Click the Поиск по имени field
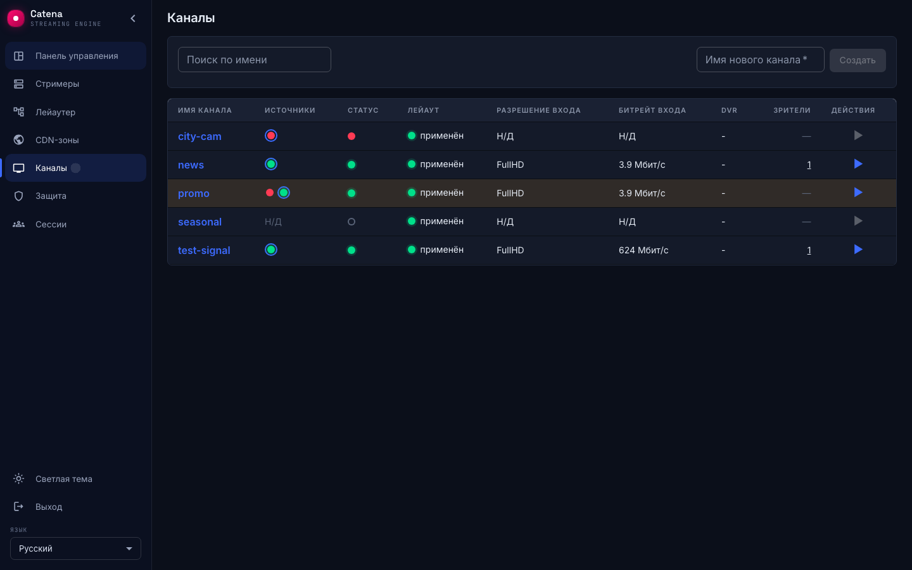Screen dimensions: 912x570 coord(255,60)
